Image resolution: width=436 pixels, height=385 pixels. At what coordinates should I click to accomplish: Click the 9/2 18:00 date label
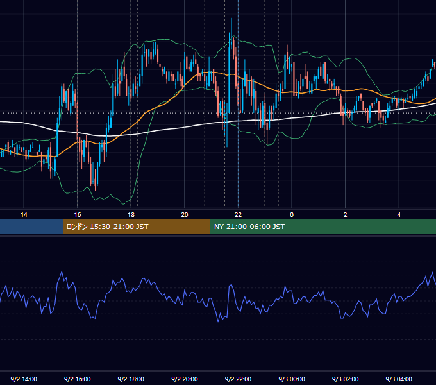pos(131,379)
